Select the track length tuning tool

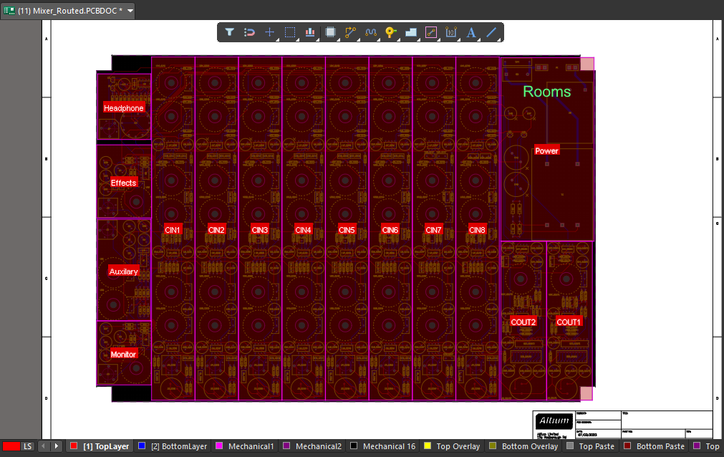tap(371, 32)
